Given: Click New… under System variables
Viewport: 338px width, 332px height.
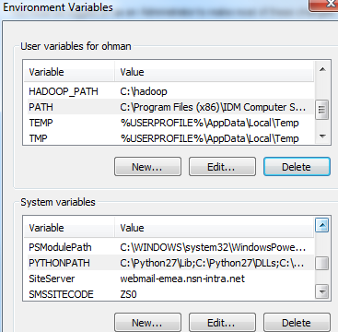Looking at the screenshot, I should pos(147,323).
